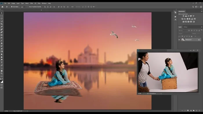
Task: Add a Color Balance adjustment
Action: 185,19
